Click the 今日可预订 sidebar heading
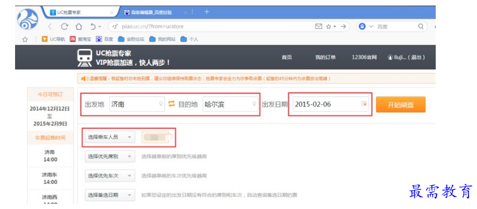The width and height of the screenshot is (477, 209). (50, 95)
